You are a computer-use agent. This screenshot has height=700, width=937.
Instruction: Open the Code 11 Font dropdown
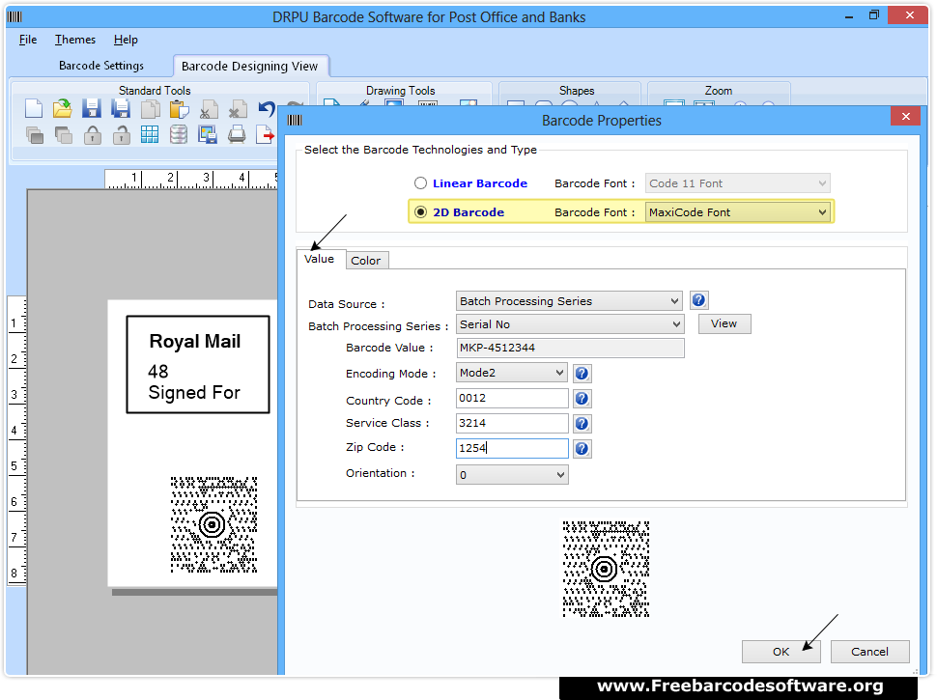click(737, 183)
